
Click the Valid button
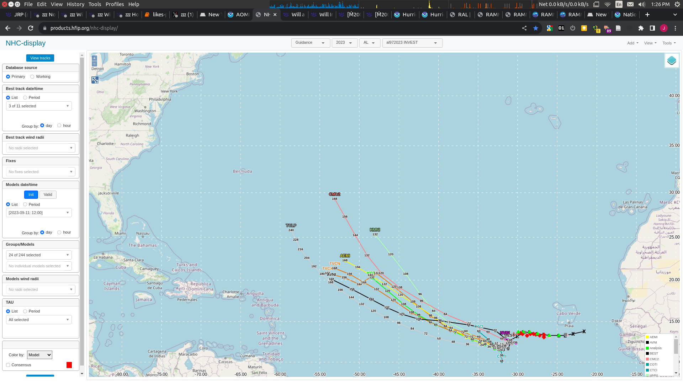coord(48,195)
